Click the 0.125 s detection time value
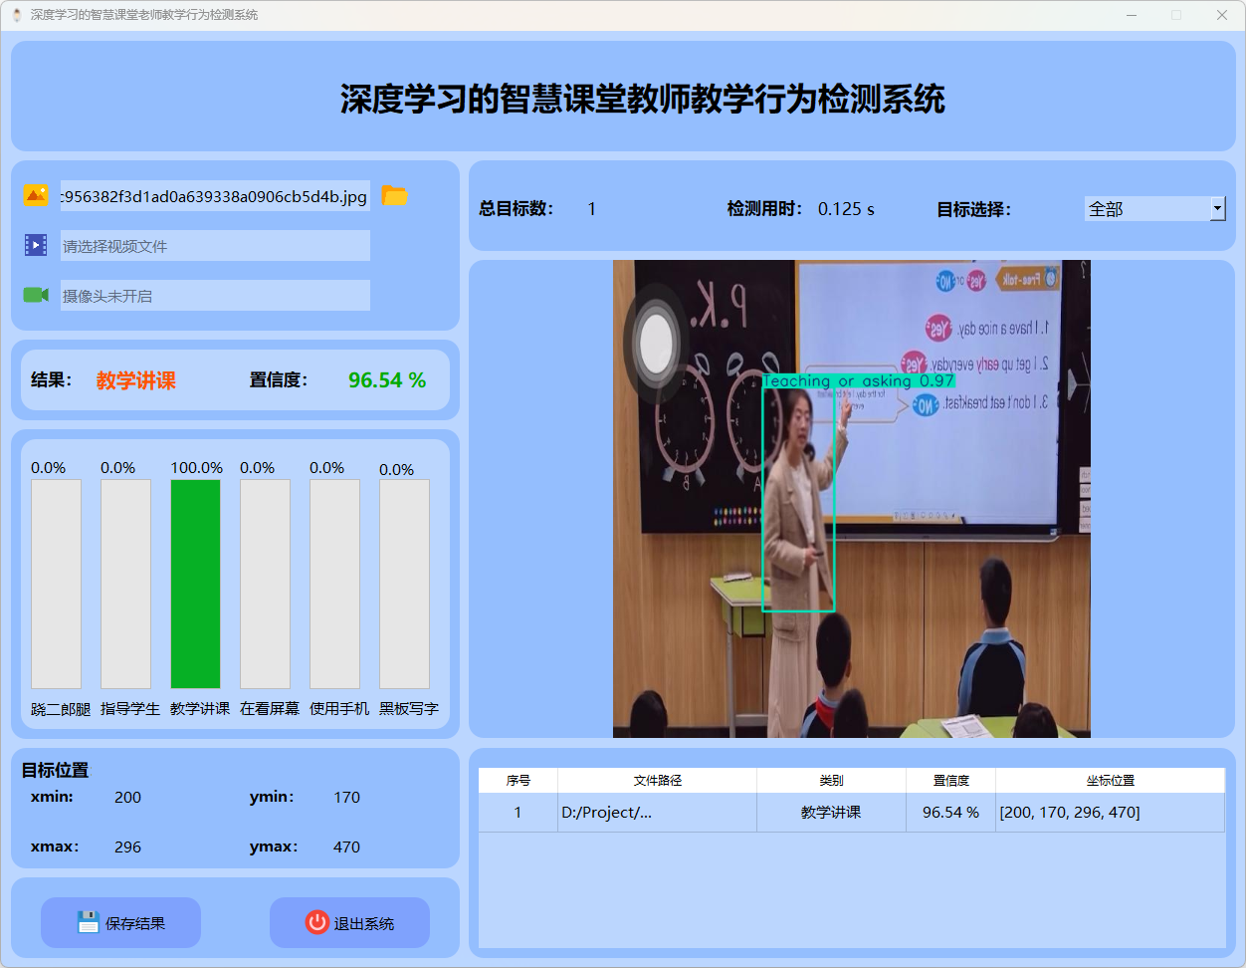 846,209
